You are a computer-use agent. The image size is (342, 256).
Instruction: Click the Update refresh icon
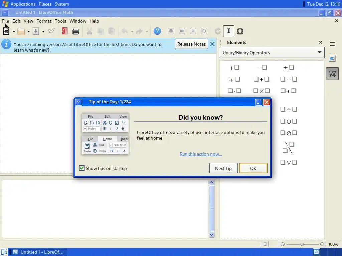tap(217, 31)
